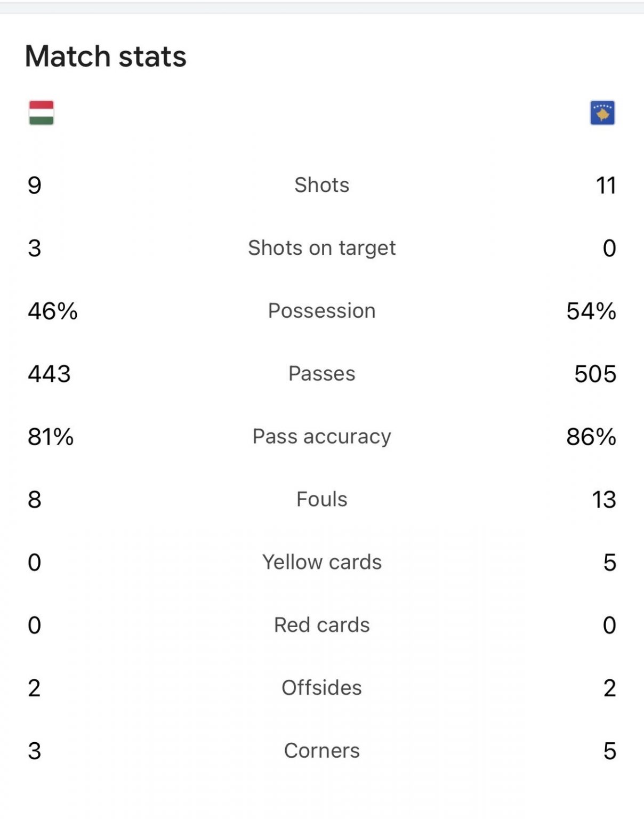Select the Pass accuracy label
644x819 pixels.
[x=322, y=437]
